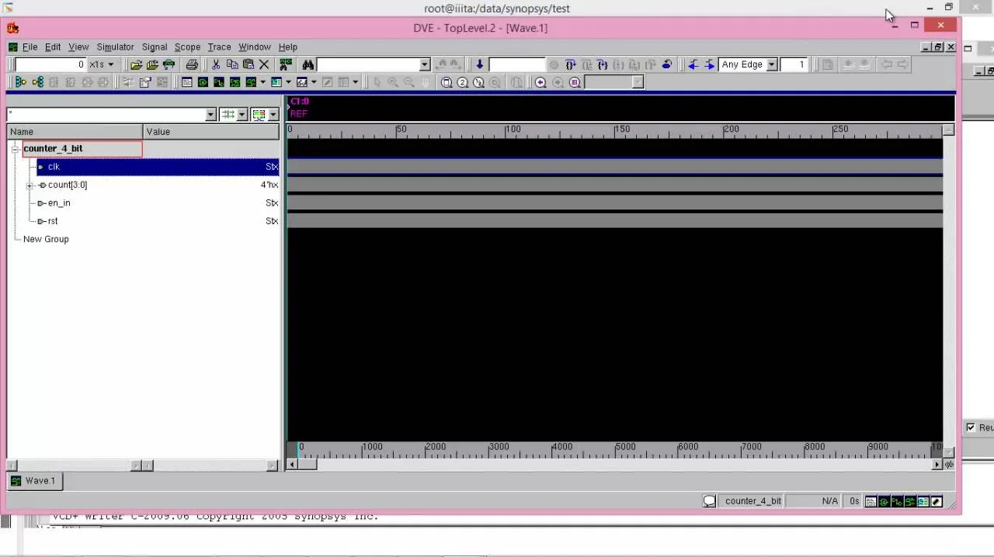Screen dimensions: 994x557
Task: Open the Simulator menu
Action: 115,47
